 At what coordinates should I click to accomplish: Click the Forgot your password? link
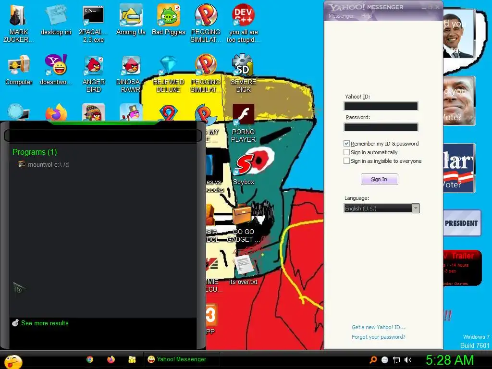click(379, 337)
